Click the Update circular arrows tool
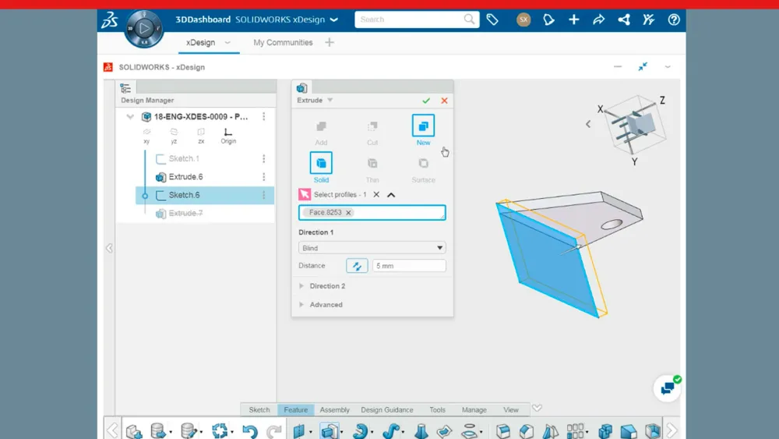Viewport: 779px width, 439px height. 220,430
